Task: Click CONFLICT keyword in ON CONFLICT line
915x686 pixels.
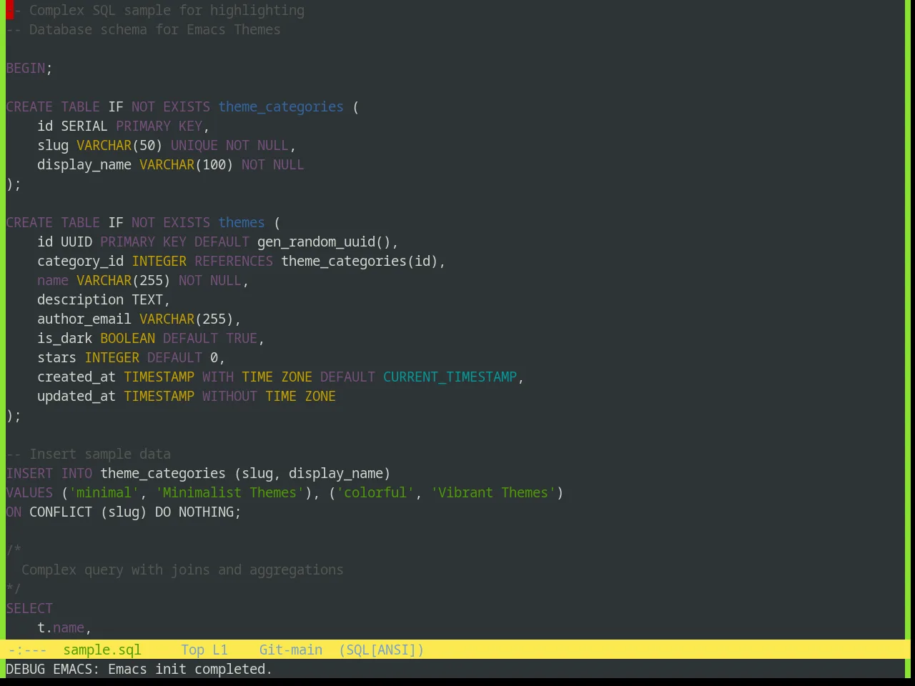Action: [x=61, y=512]
